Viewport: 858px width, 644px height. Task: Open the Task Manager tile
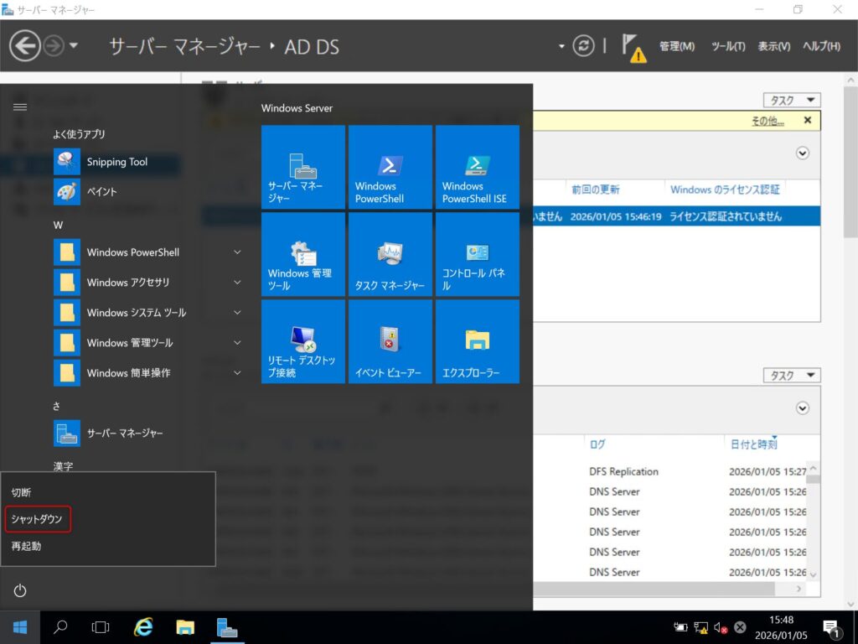[x=390, y=255]
